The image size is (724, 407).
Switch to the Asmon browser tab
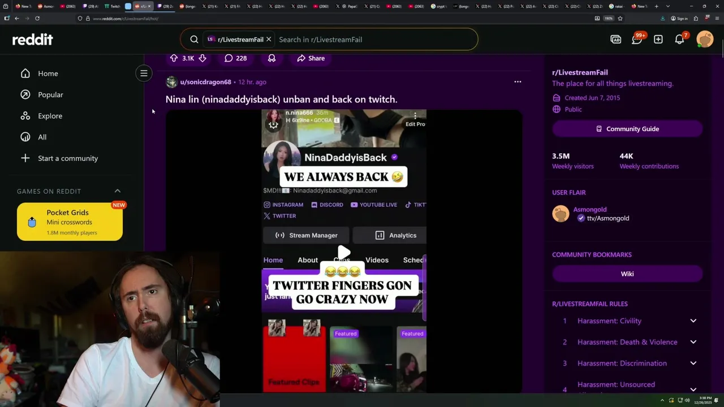(45, 6)
